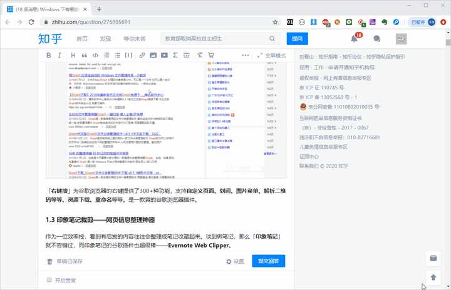Insert a hyperlink using the link icon
Viewport: 451px width, 290px height.
tap(142, 56)
